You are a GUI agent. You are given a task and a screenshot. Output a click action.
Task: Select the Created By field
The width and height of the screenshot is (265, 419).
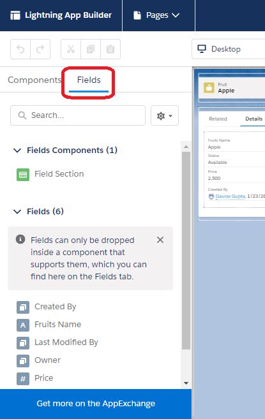47,307
